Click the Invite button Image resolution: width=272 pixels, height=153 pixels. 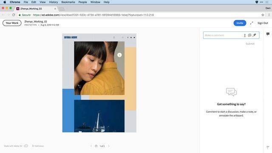tap(240, 23)
